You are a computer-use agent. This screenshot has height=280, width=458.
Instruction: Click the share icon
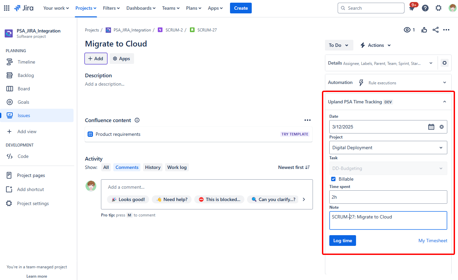pyautogui.click(x=436, y=30)
